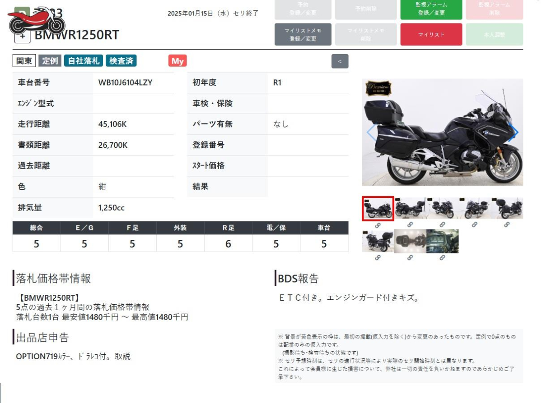Collapse the panel with the gray < button
Screen dimensions: 542x403
pos(340,61)
